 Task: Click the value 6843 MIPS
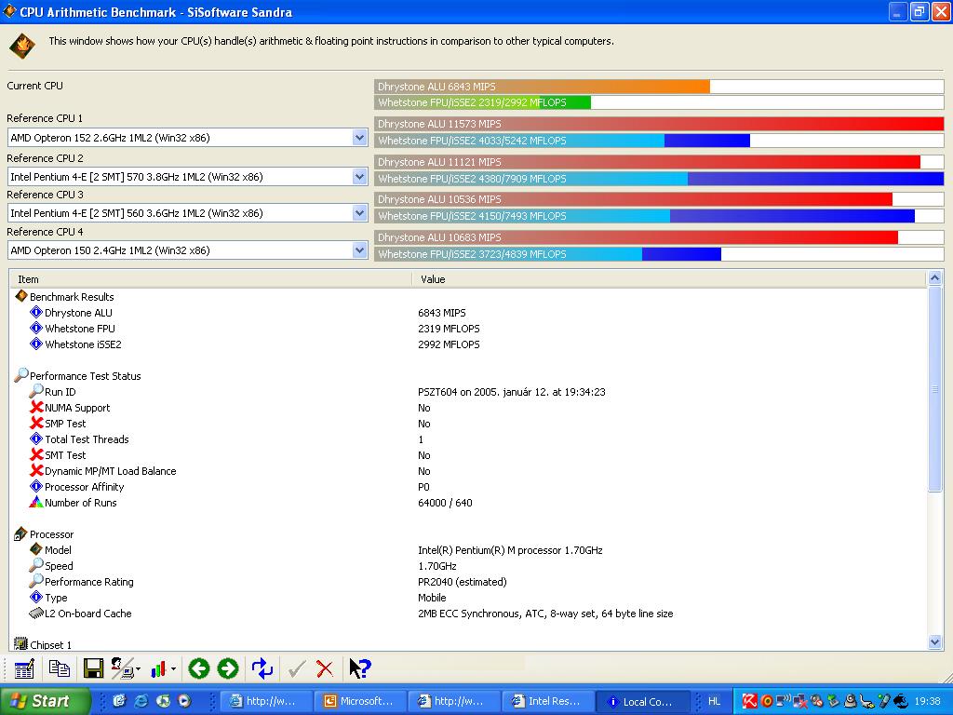442,313
